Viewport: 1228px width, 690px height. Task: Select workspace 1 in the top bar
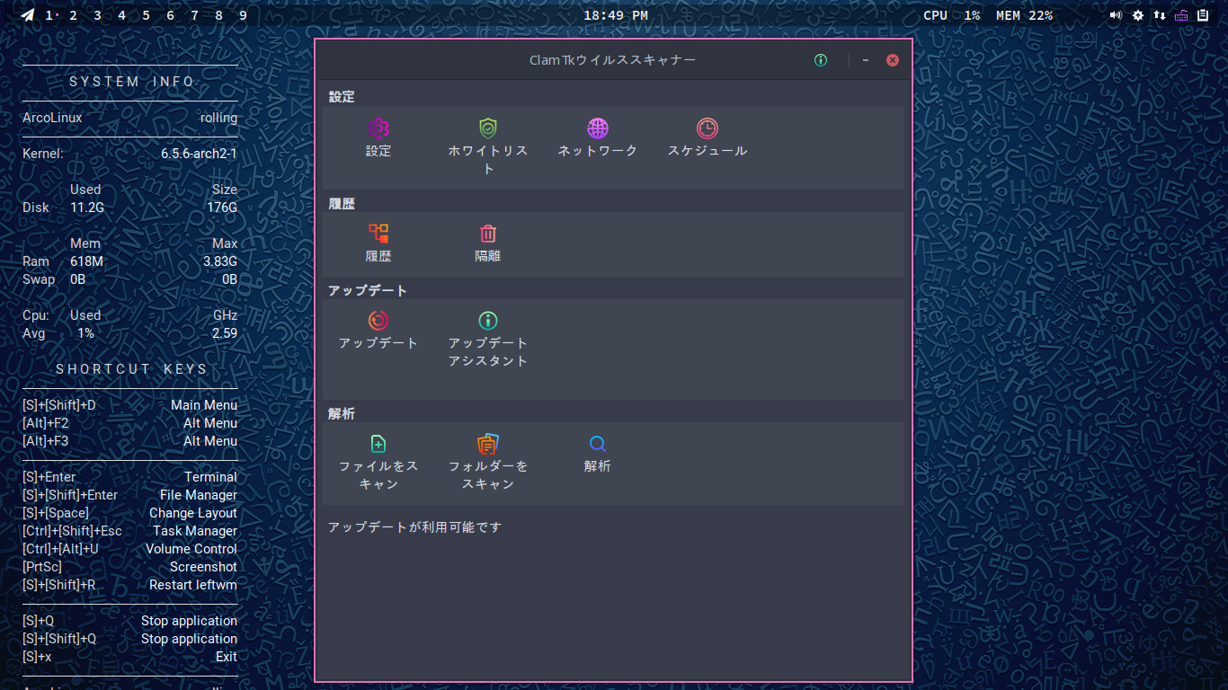pyautogui.click(x=49, y=15)
